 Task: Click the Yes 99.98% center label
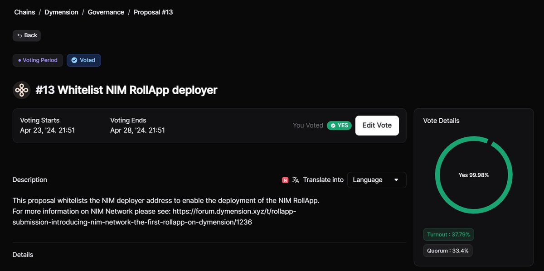point(474,175)
